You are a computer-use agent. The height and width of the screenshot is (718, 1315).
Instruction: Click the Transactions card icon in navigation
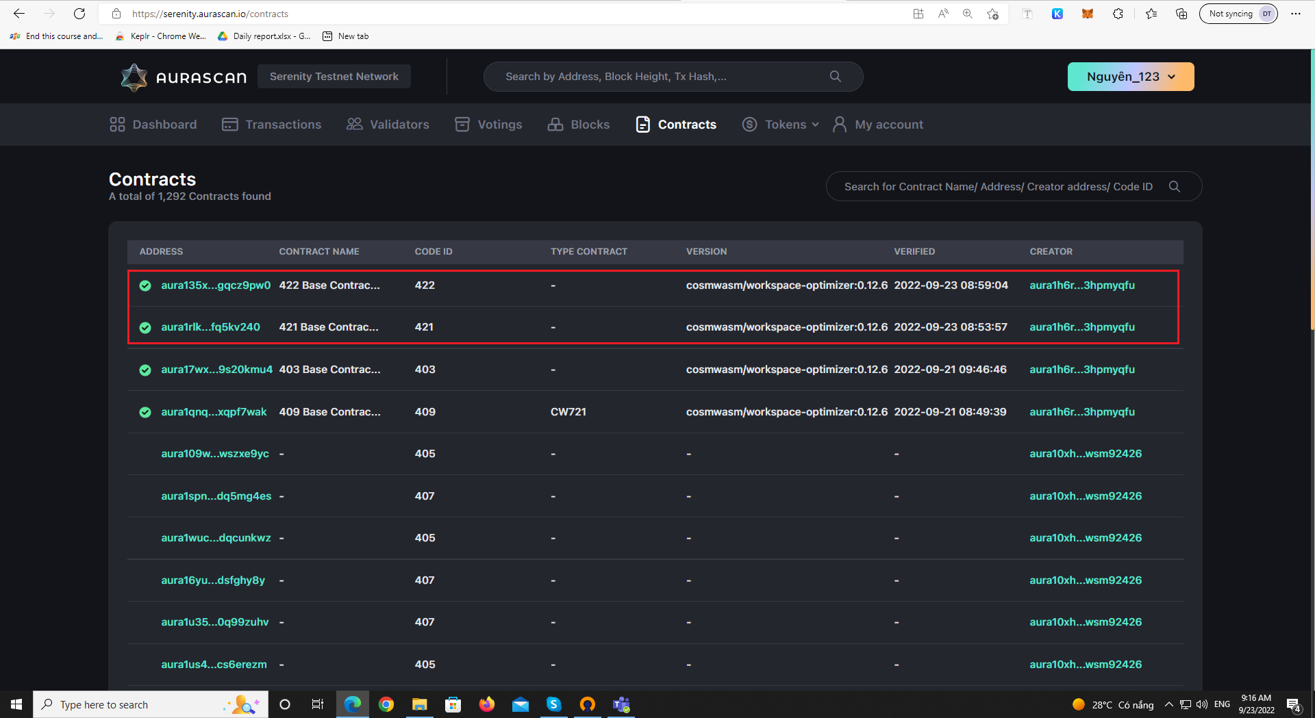229,124
